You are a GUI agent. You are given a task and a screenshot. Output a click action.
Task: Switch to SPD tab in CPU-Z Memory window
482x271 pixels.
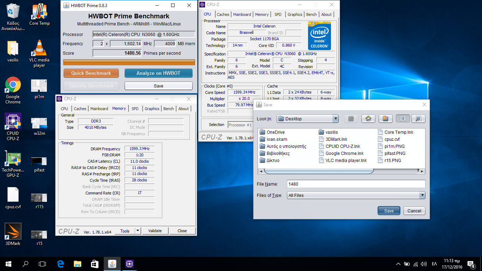coord(135,109)
